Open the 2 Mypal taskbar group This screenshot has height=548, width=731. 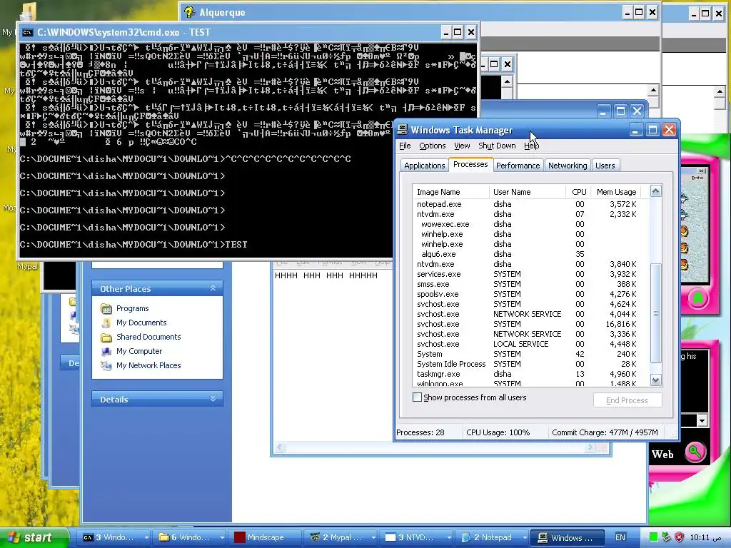click(x=342, y=537)
